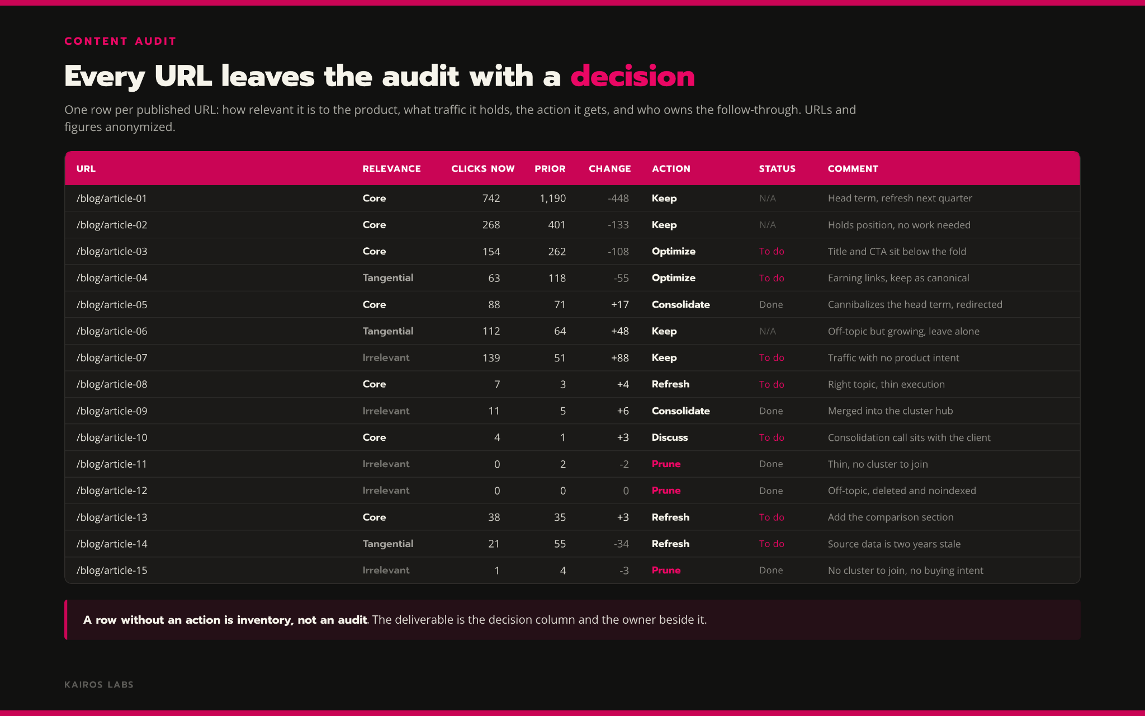This screenshot has height=716, width=1145.
Task: Click the COMMENT column header
Action: 853,168
